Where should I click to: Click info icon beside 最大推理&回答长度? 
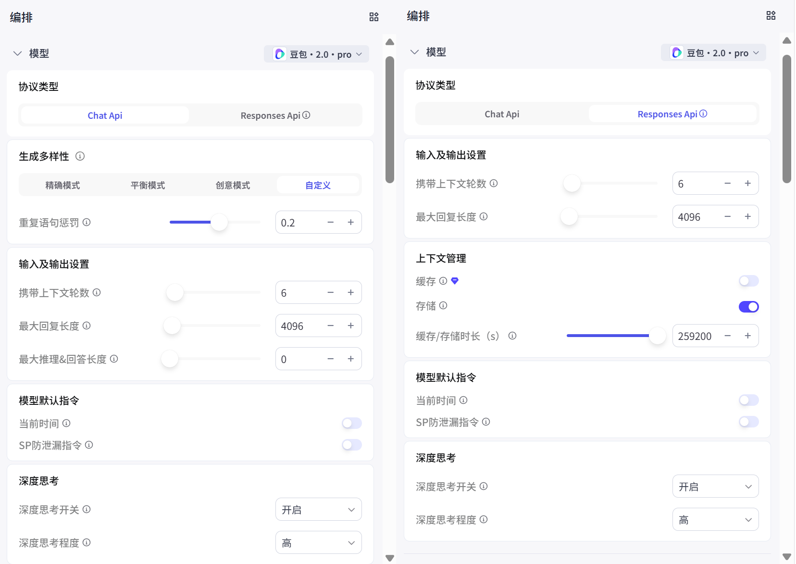(114, 359)
